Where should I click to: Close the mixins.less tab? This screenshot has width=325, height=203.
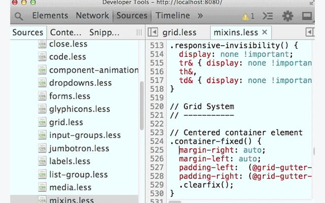pyautogui.click(x=265, y=32)
